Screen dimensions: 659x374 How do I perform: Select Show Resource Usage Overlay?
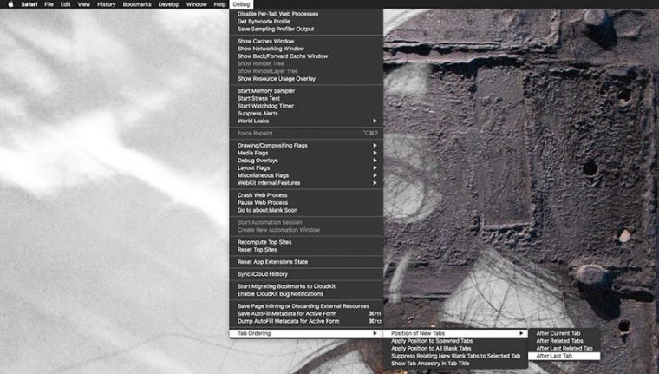click(306, 79)
